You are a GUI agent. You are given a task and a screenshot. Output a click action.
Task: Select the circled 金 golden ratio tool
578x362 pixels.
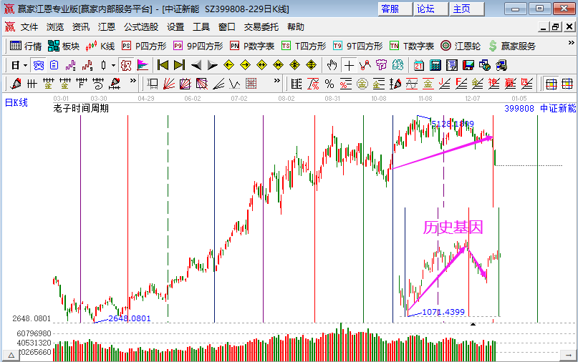pos(362,84)
